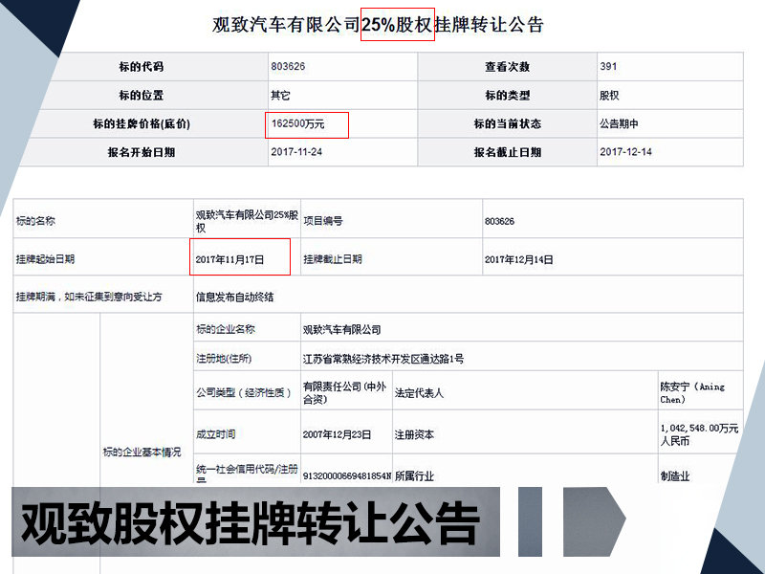Select the value 有限责任公司(中外合资)
The image size is (765, 574).
pos(345,393)
